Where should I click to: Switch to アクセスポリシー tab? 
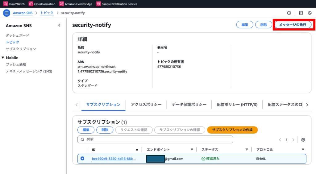point(146,105)
